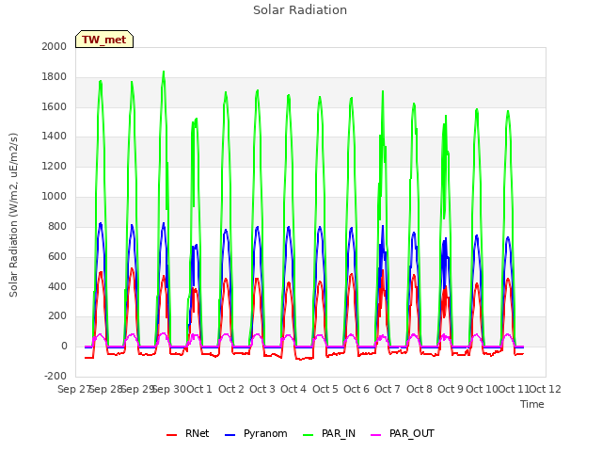Toggle RNet series in legend
The width and height of the screenshot is (602, 452).
pos(188,433)
